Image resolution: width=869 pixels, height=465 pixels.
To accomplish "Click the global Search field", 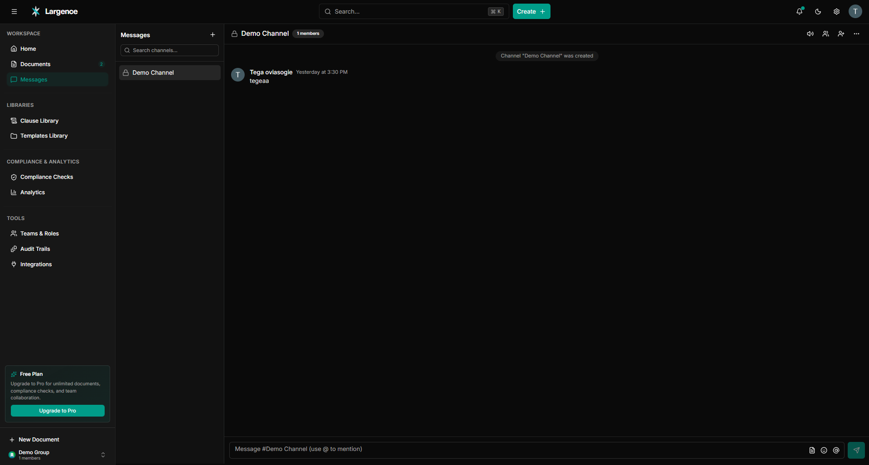I will 414,12.
